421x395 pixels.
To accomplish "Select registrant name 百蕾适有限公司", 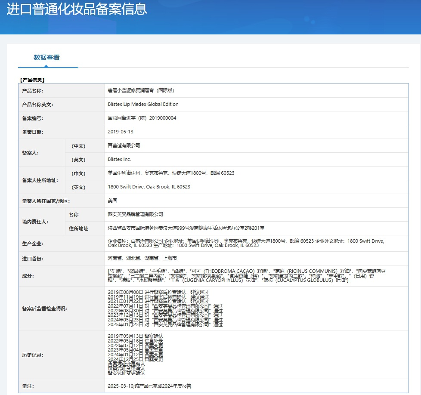I will pyautogui.click(x=124, y=145).
